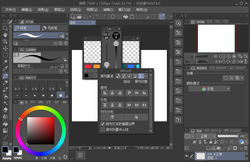Hide 图层 1 using the eye icon

pos(187,156)
